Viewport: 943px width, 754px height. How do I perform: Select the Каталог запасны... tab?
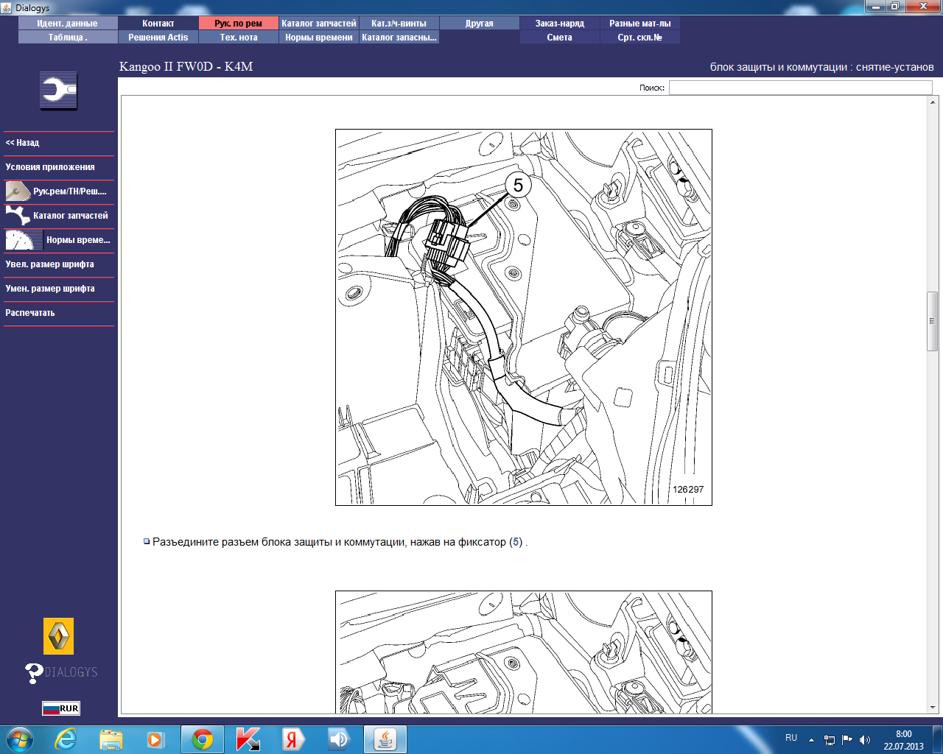(399, 38)
